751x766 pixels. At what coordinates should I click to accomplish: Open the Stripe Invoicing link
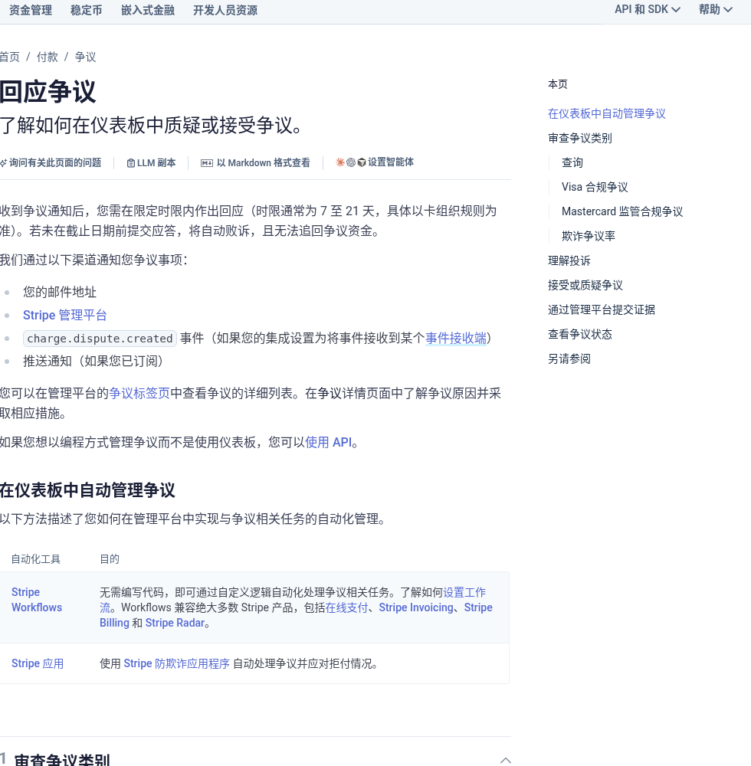[x=416, y=607]
